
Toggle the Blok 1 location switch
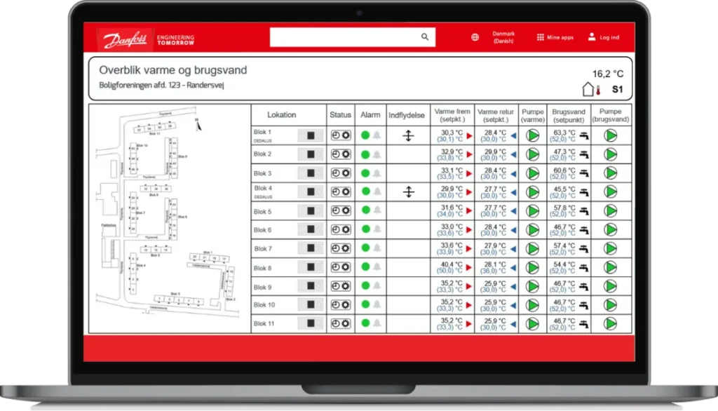[x=311, y=135]
